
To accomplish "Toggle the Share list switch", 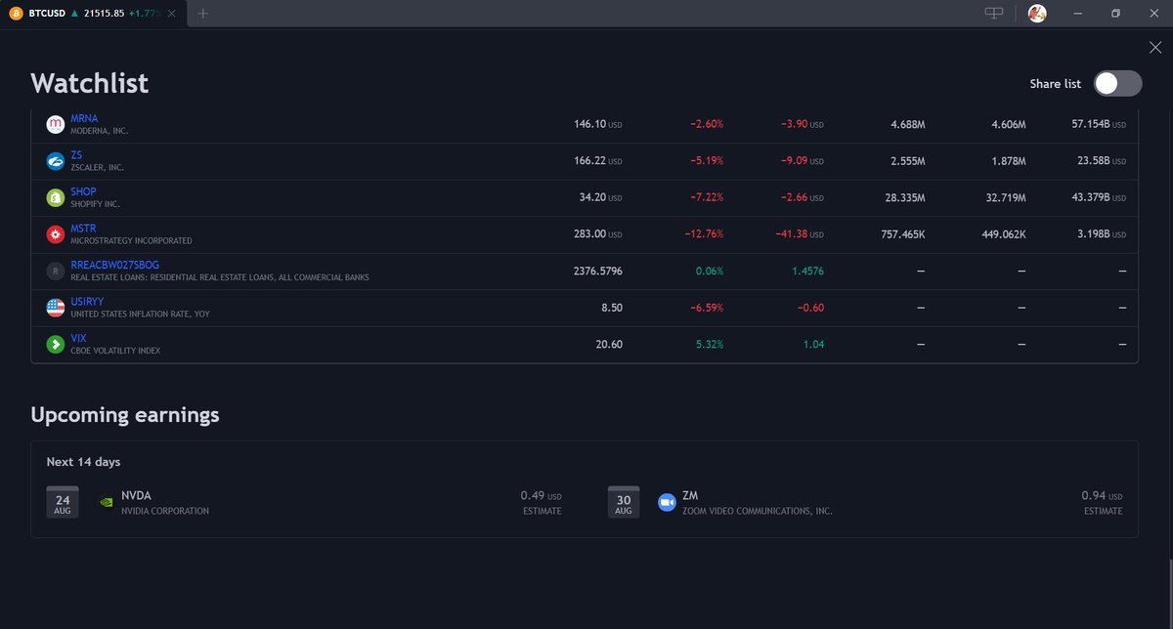I will tap(1117, 83).
